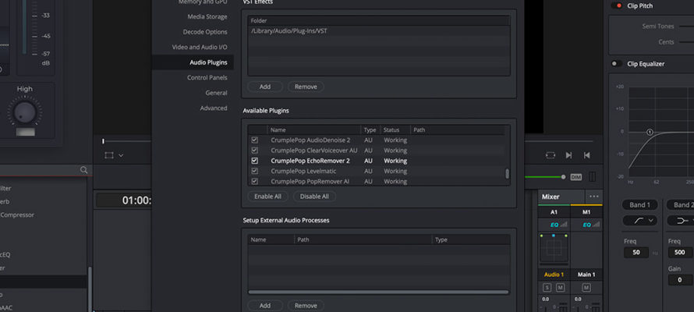Screen dimensions: 694x312
Task: Click the viewer transform overlay icon
Action: pyautogui.click(x=109, y=155)
